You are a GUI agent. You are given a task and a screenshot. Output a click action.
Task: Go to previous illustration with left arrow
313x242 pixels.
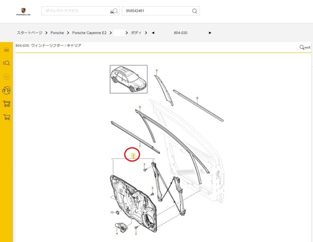(153, 33)
